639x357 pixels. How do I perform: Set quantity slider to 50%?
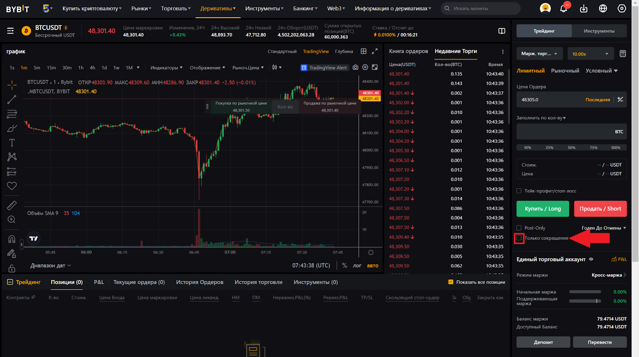pyautogui.click(x=572, y=148)
